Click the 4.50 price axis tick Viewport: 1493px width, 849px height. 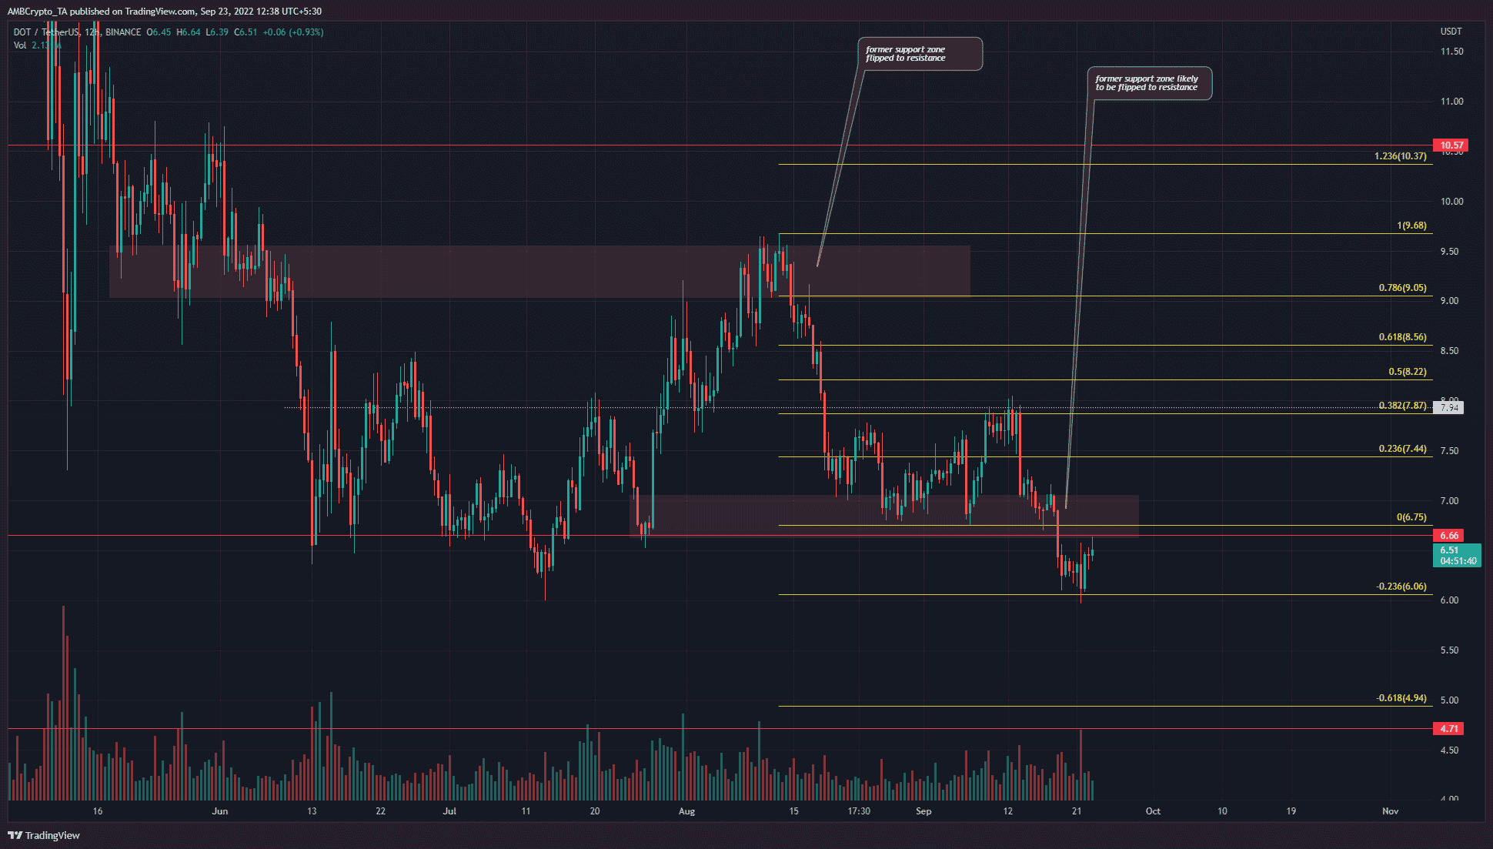click(x=1449, y=750)
